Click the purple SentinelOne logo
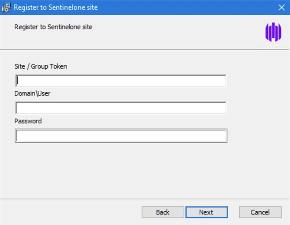 coord(273,32)
